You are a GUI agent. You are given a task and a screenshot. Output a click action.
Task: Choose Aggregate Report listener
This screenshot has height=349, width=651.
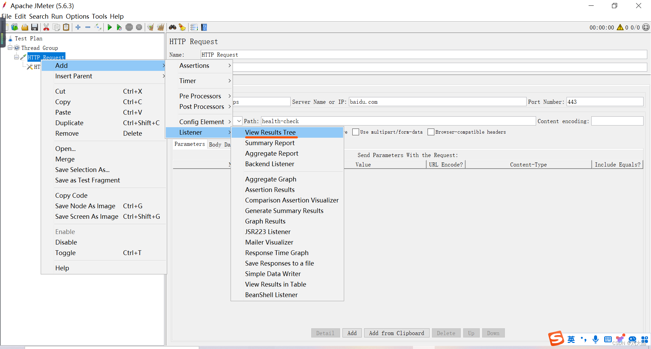tap(287, 153)
